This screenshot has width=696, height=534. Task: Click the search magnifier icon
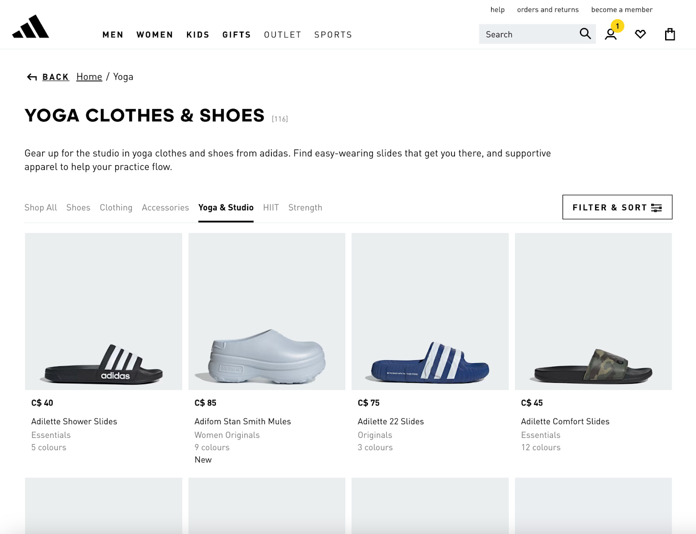[585, 34]
